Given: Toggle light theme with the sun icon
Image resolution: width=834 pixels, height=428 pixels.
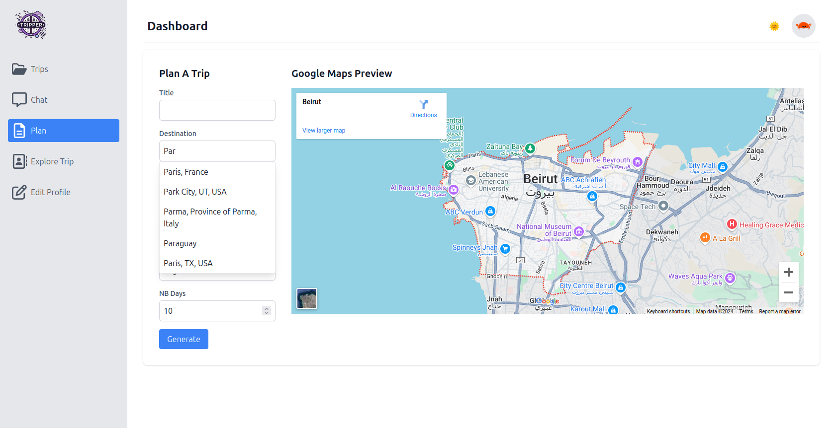Looking at the screenshot, I should [x=774, y=26].
